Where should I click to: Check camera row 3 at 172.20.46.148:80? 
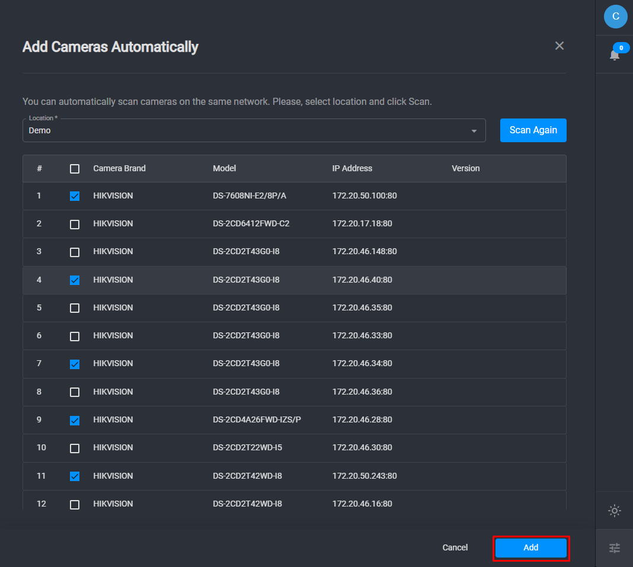click(x=75, y=252)
